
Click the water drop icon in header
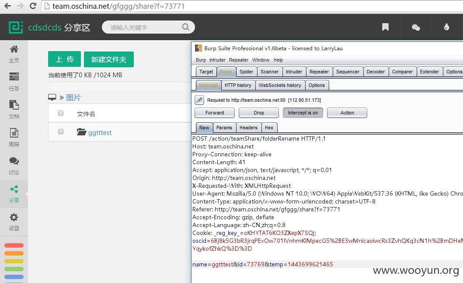pyautogui.click(x=446, y=27)
